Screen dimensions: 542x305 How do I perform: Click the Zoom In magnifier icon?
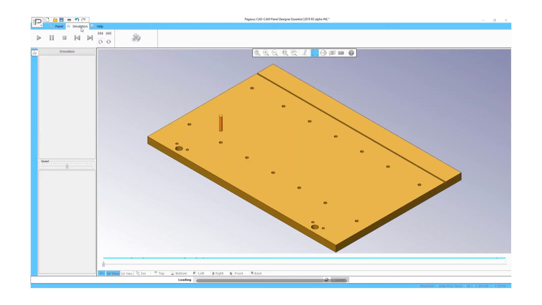coord(267,53)
